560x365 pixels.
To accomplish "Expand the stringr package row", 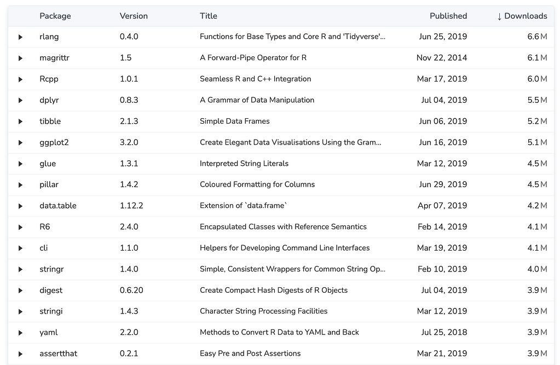I will coord(20,269).
